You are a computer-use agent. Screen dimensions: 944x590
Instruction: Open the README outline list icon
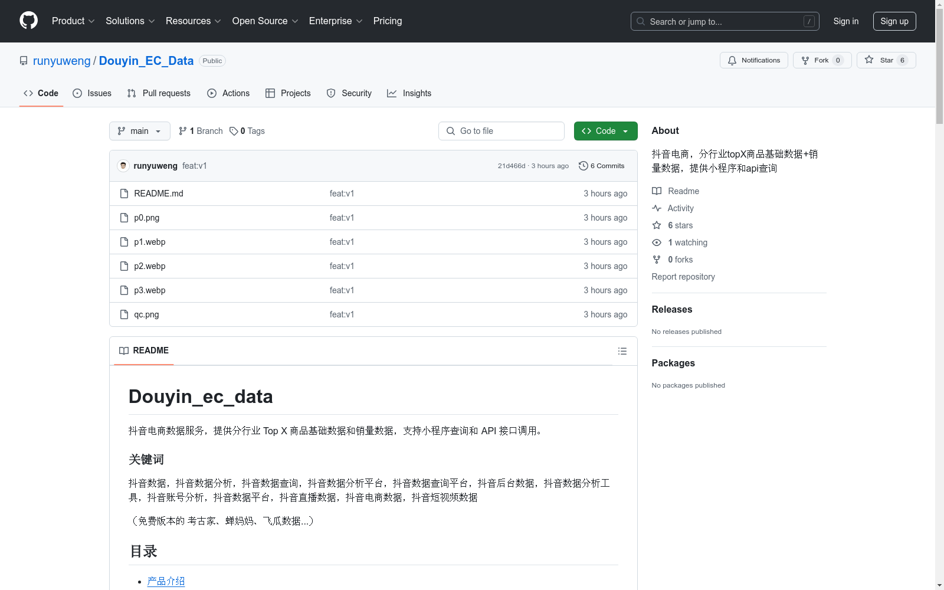(x=622, y=351)
